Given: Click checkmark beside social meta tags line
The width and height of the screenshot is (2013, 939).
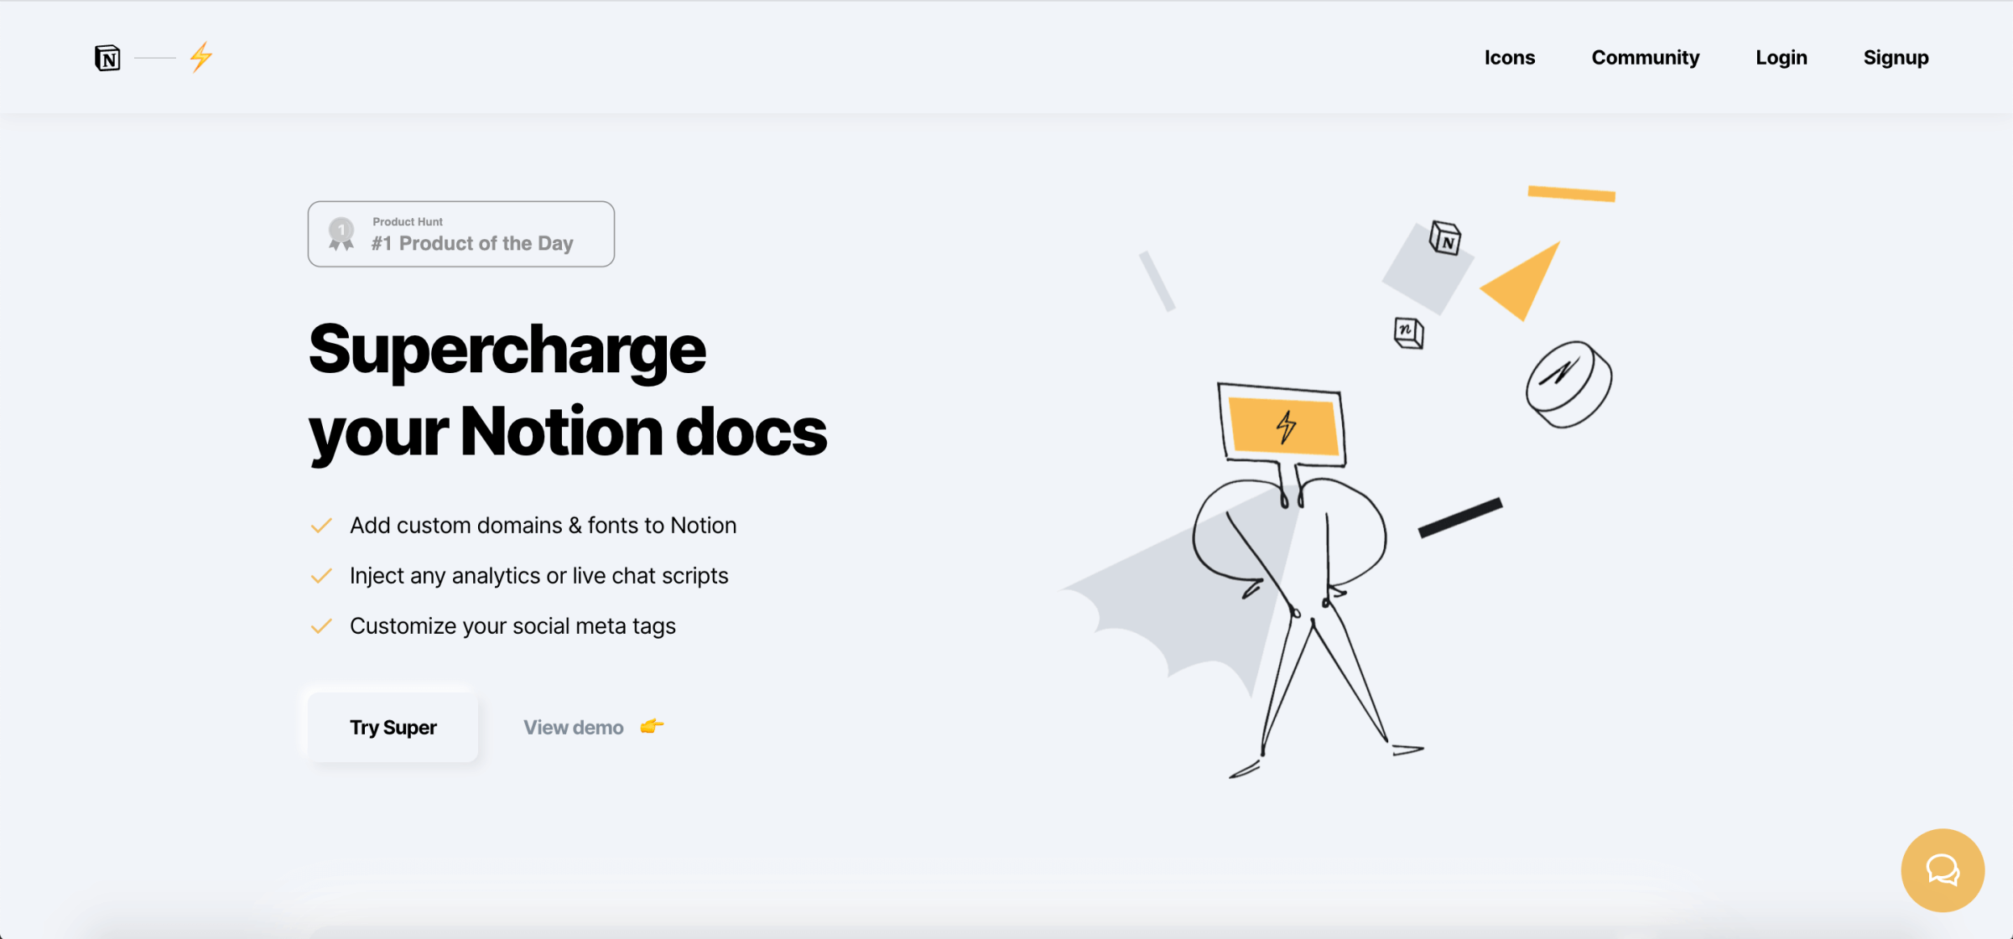Looking at the screenshot, I should point(321,626).
